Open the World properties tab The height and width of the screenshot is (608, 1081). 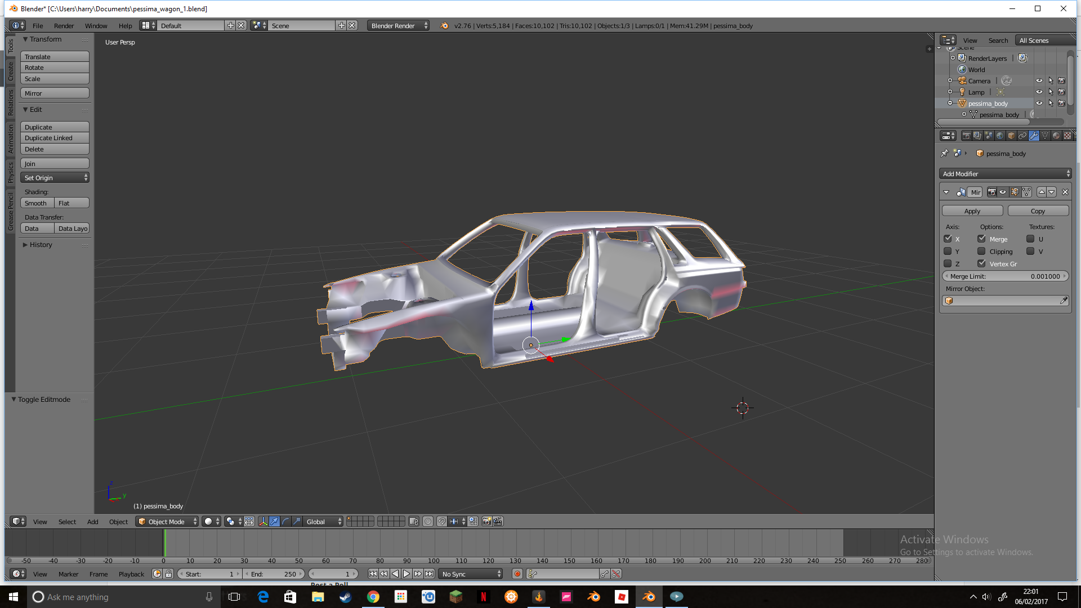click(x=1000, y=136)
